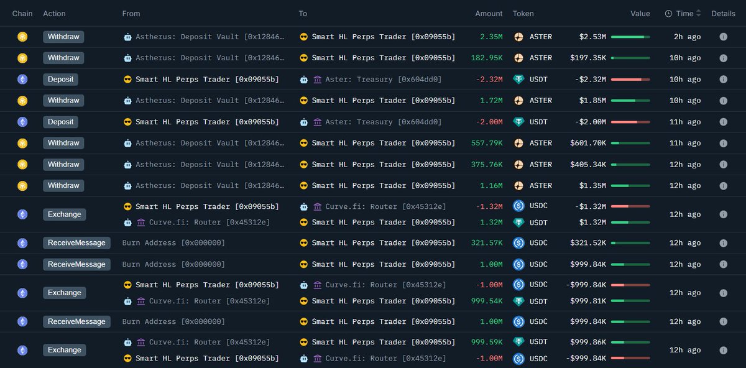This screenshot has height=368, width=746.
Task: Click the Withdraw tag on the 2.35M row
Action: coord(63,37)
